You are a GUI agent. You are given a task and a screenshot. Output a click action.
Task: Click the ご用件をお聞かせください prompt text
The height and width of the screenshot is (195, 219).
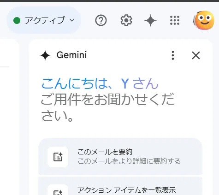[107, 107]
